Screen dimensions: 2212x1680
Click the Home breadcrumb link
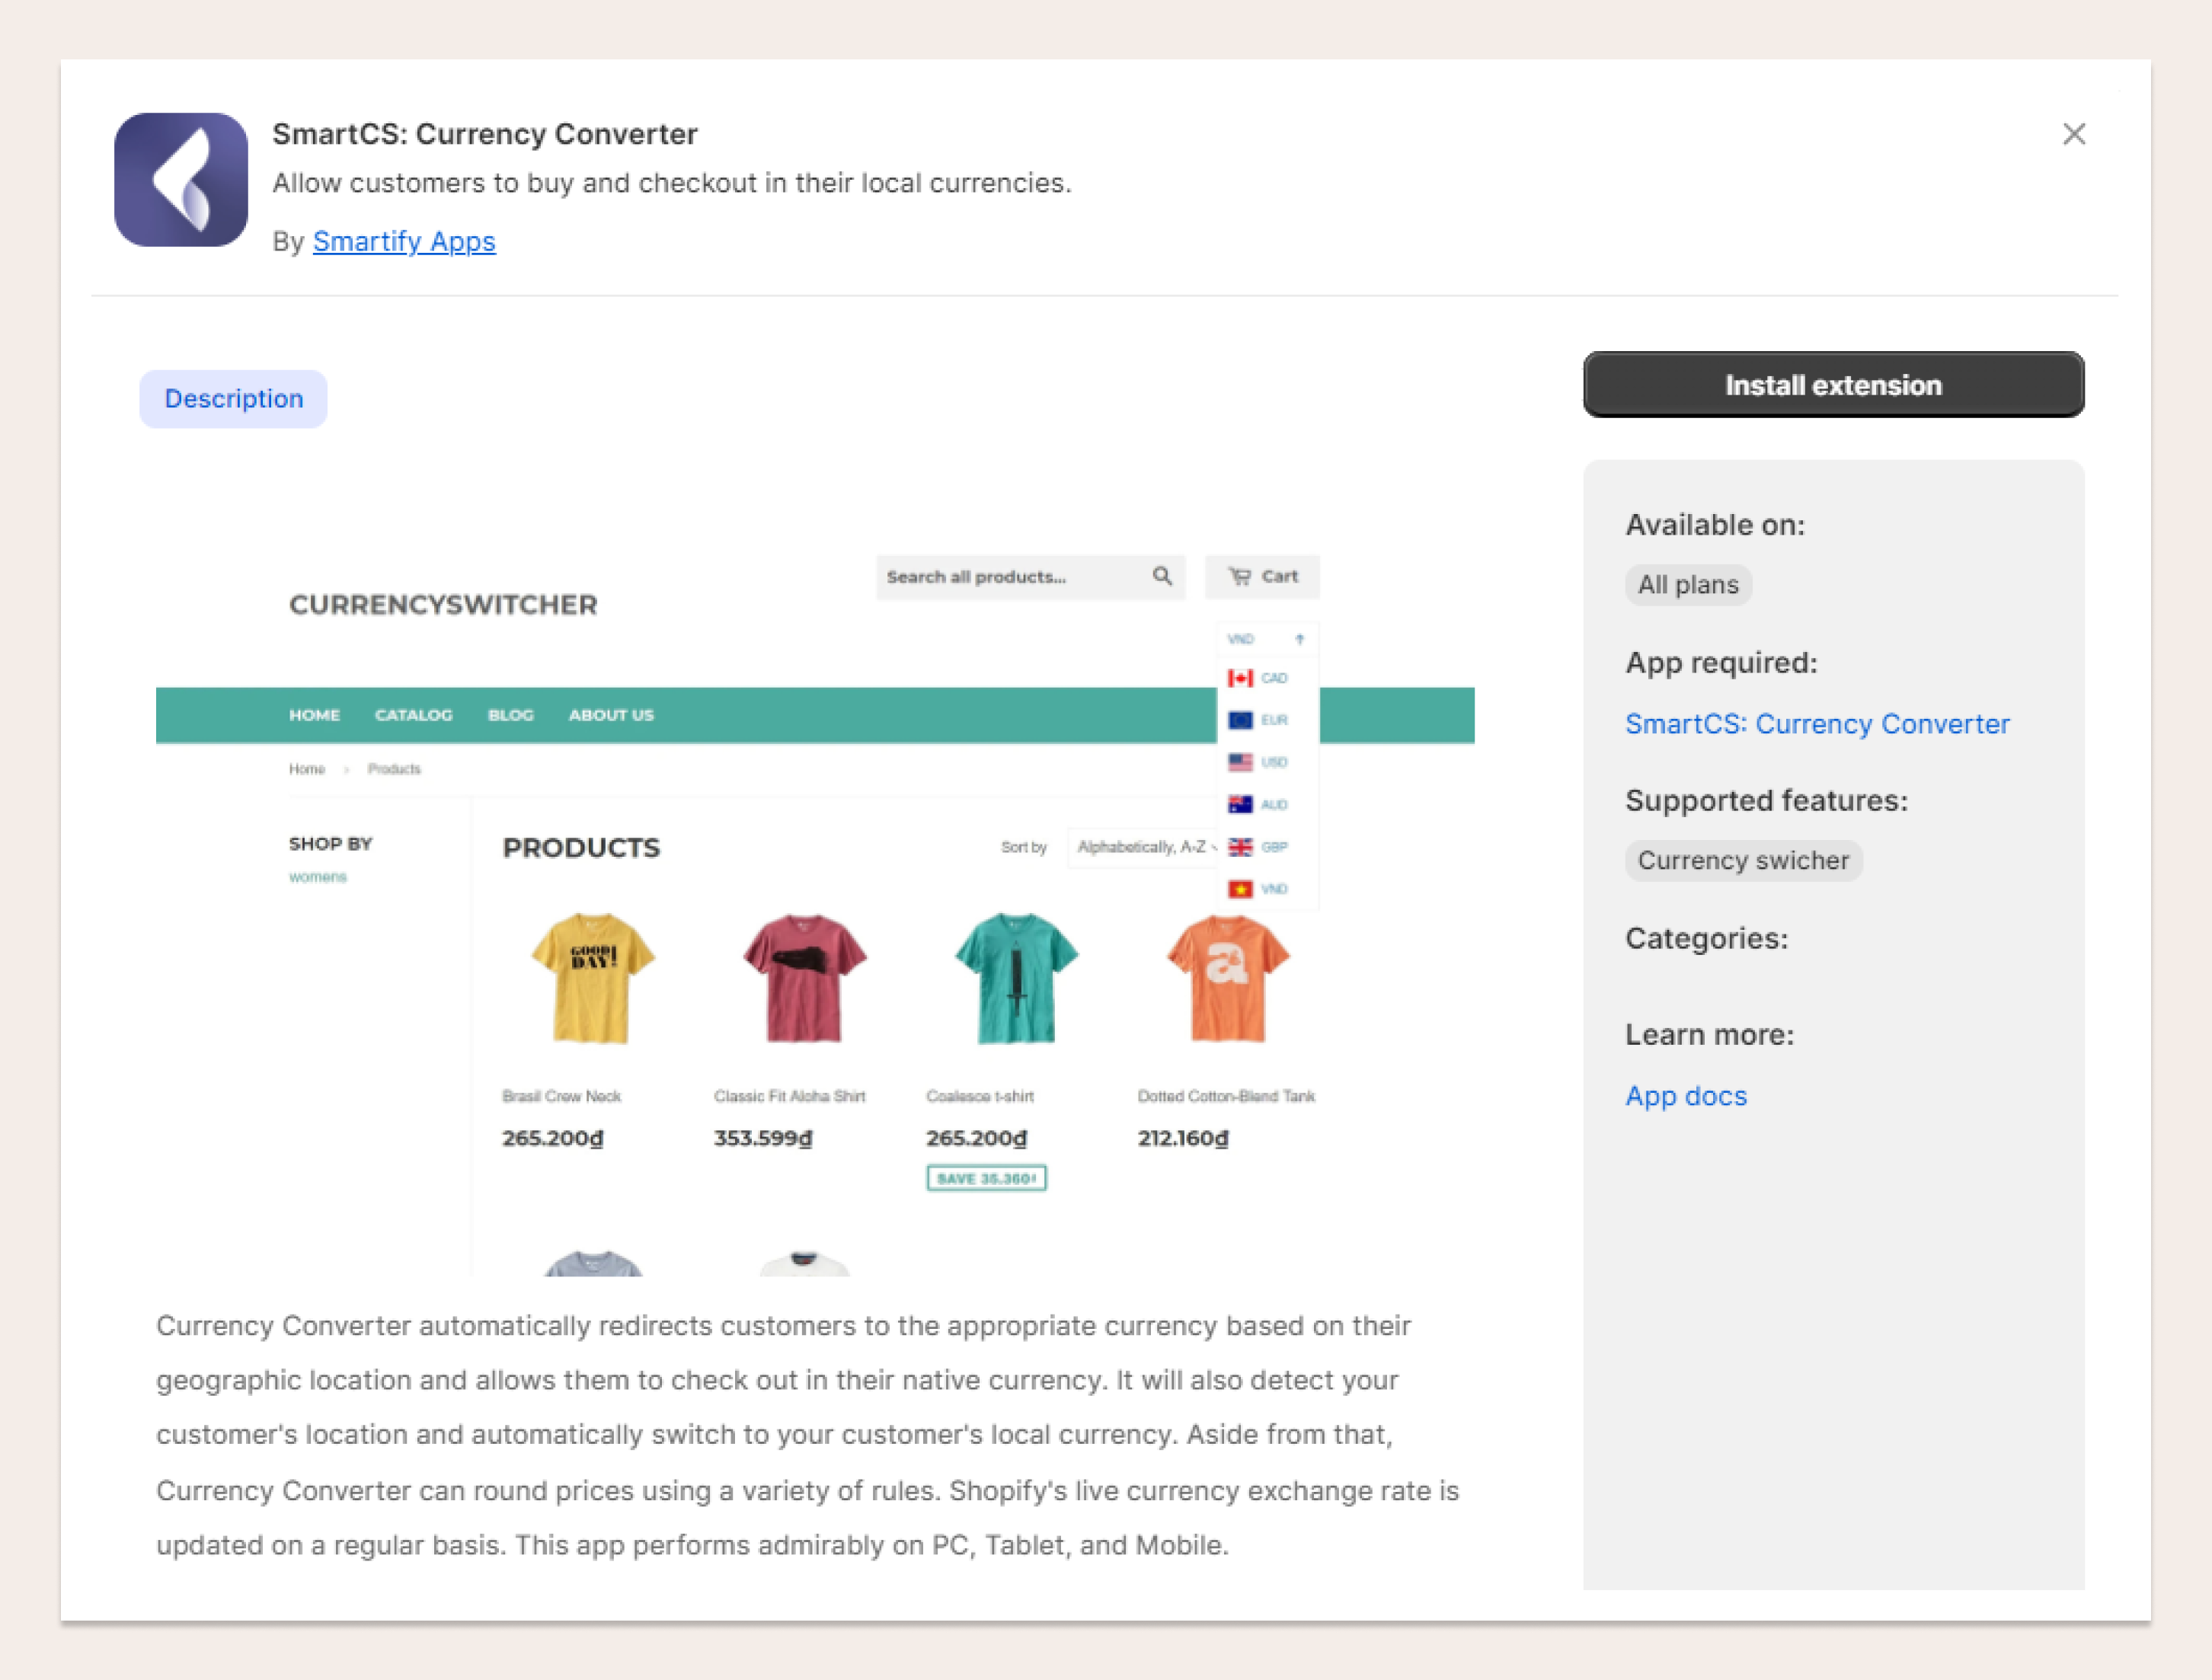click(306, 769)
